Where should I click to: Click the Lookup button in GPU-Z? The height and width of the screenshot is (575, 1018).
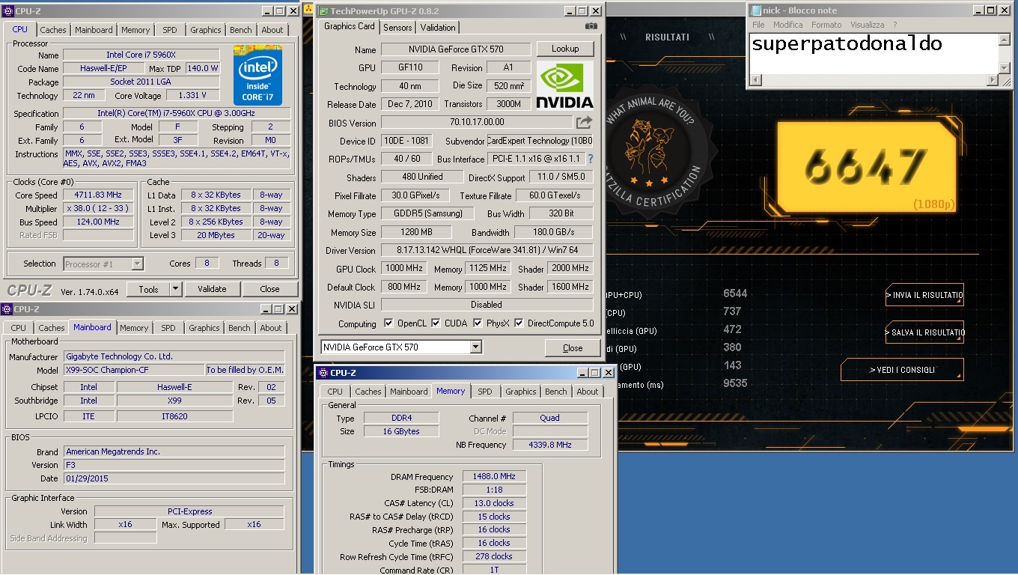tap(565, 49)
